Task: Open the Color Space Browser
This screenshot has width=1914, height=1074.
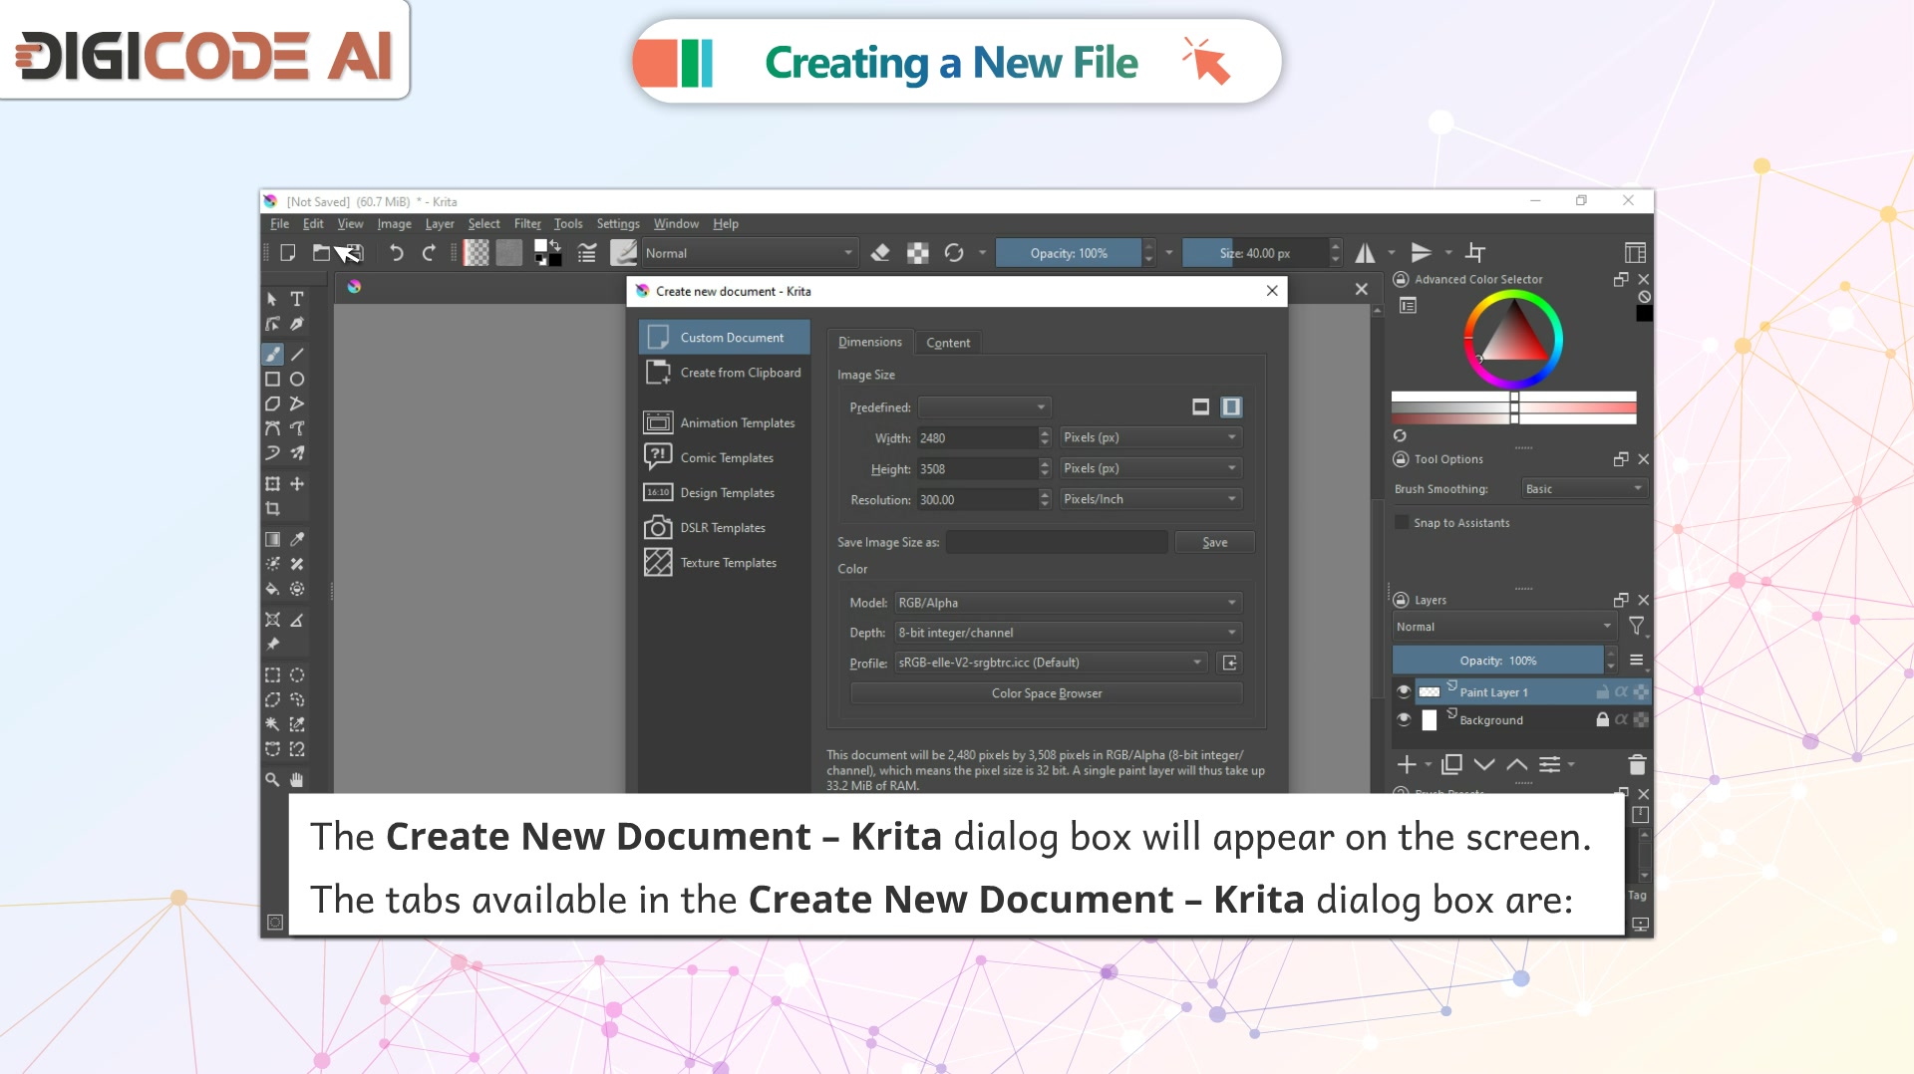Action: 1047,693
